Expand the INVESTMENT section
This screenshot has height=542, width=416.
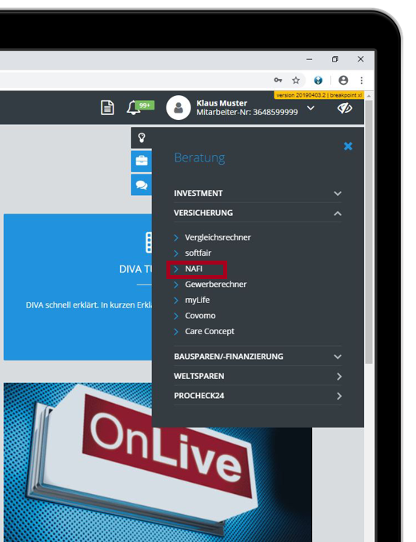[258, 193]
